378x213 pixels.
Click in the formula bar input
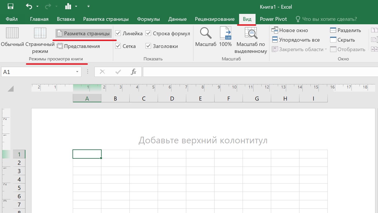[x=260, y=72]
